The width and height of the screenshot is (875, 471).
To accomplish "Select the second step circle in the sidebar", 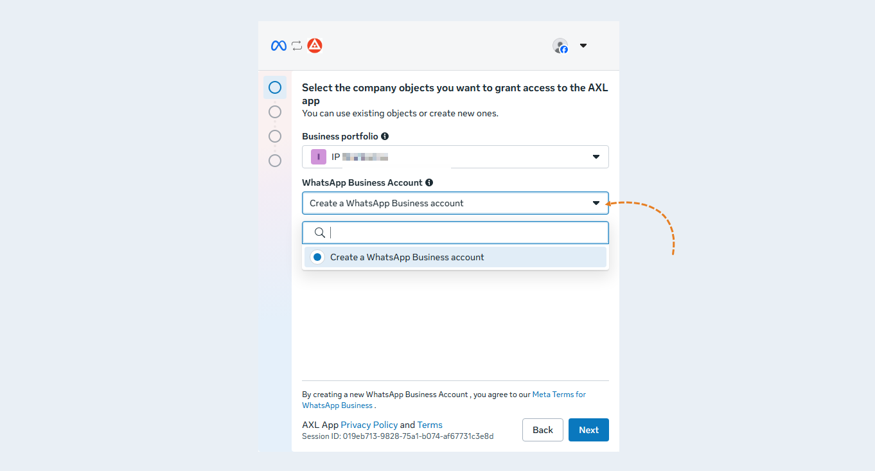I will click(x=275, y=112).
